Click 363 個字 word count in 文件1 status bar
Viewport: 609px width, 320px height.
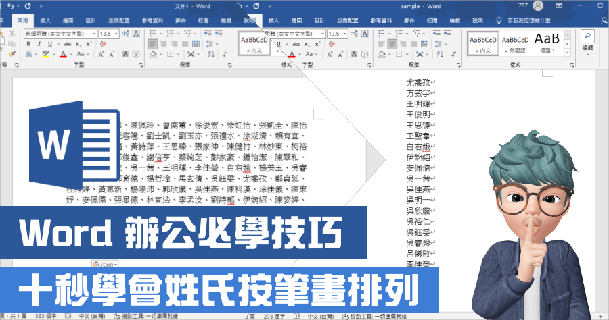[45, 316]
